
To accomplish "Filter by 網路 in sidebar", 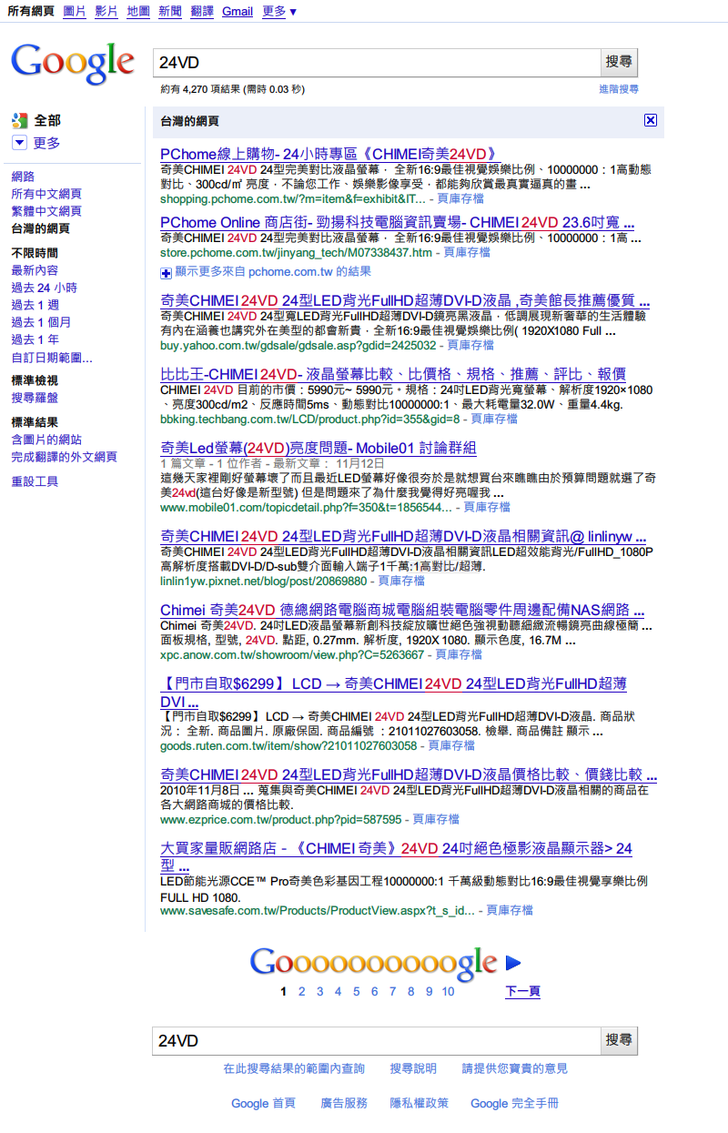I will click(23, 177).
